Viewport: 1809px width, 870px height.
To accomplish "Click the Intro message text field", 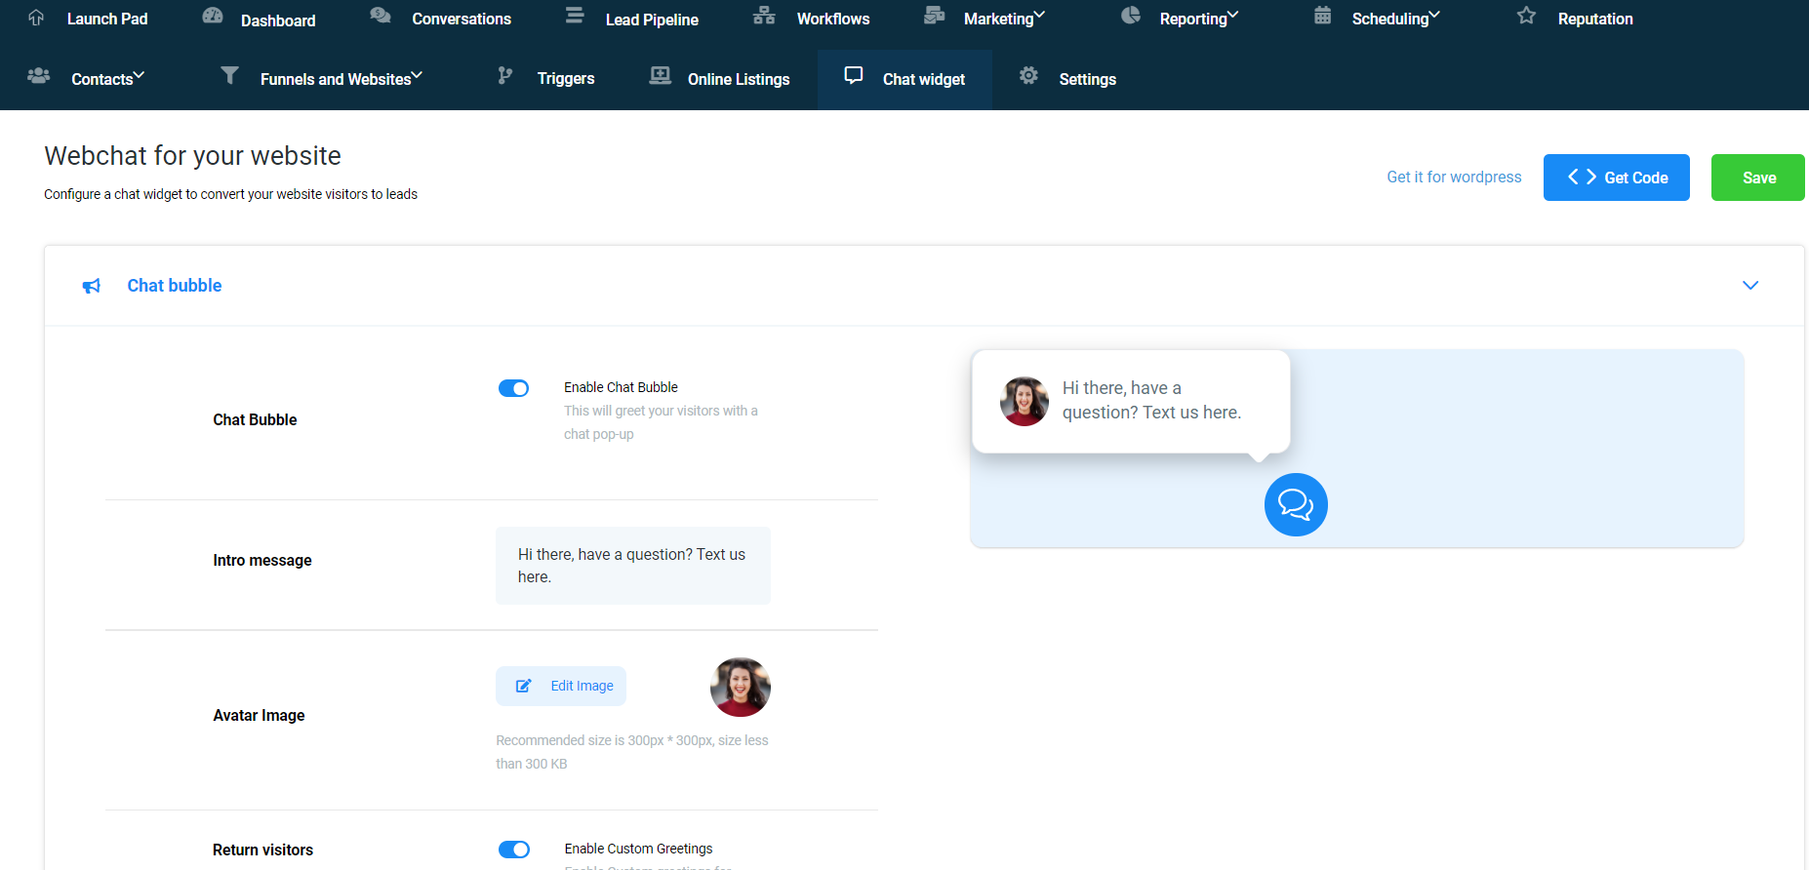I will (x=633, y=566).
